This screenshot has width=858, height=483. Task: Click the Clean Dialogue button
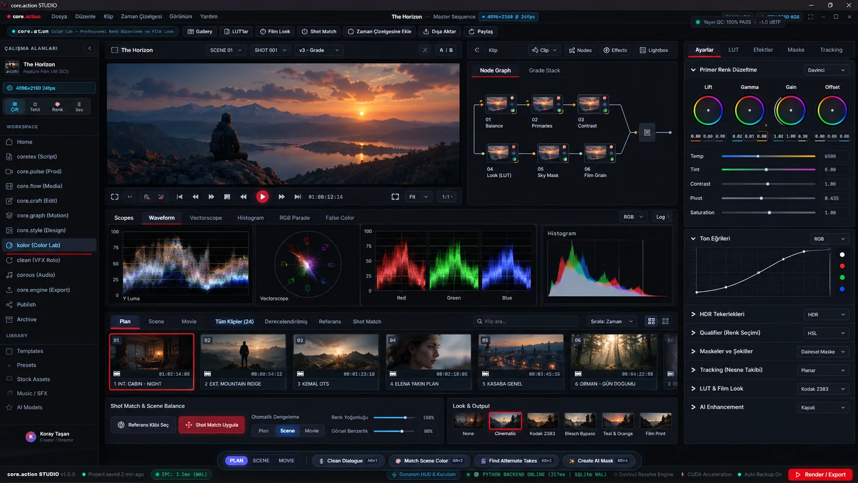click(348, 461)
